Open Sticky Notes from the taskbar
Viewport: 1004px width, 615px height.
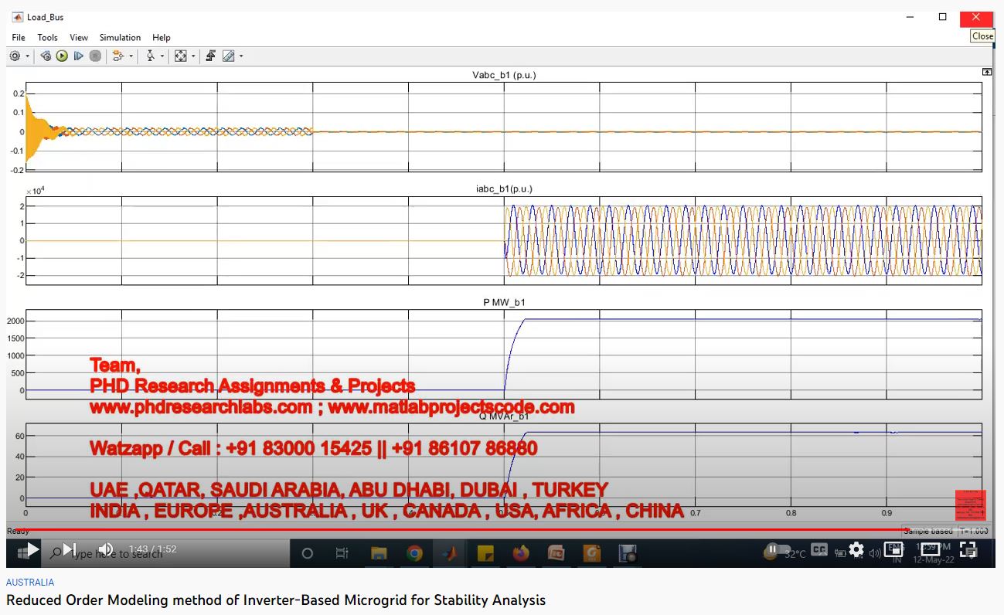(485, 553)
